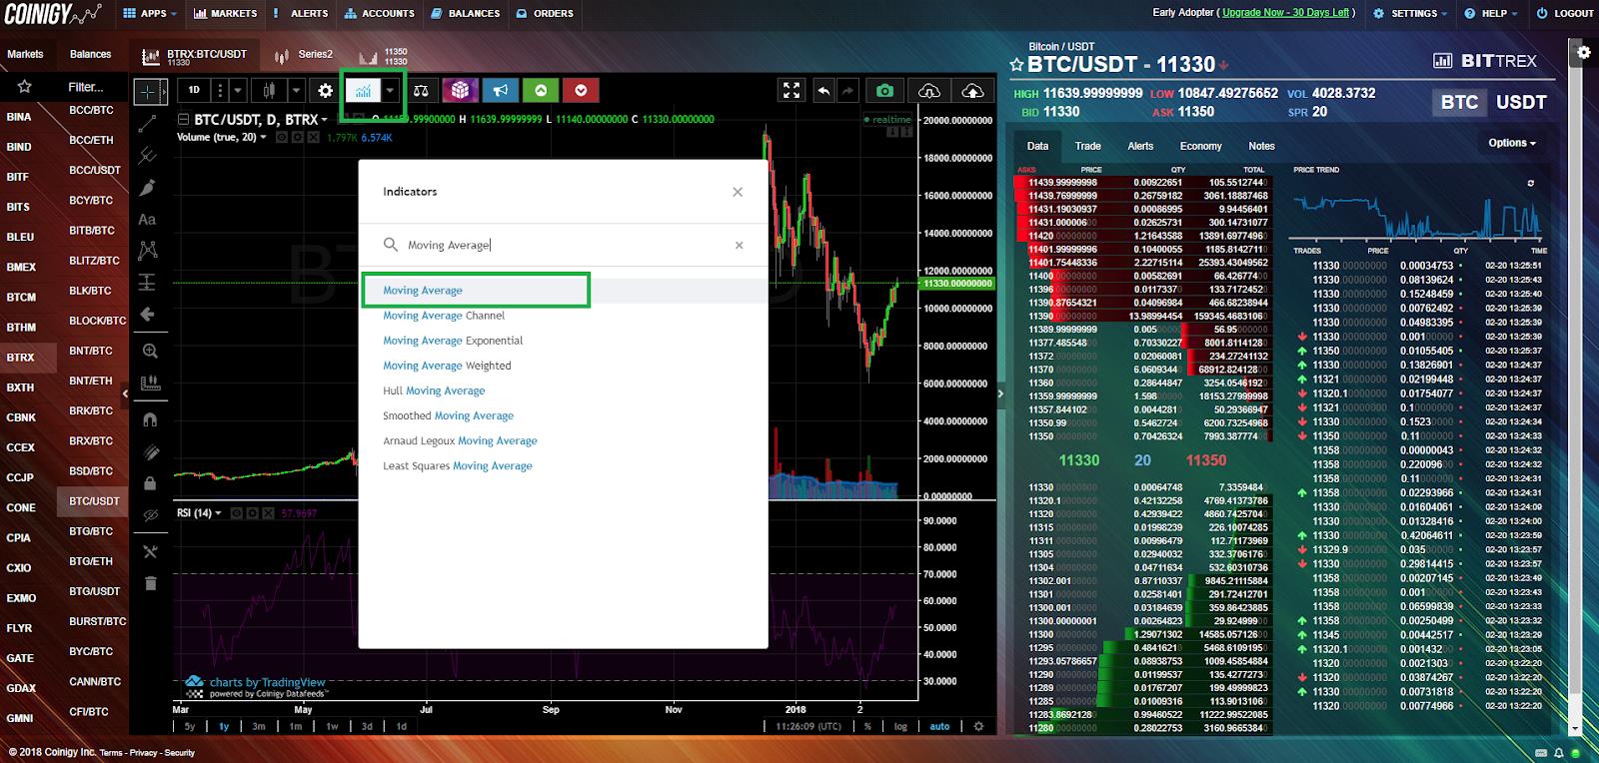Click the blue megaphone alert icon
Viewport: 1599px width, 763px height.
[501, 90]
